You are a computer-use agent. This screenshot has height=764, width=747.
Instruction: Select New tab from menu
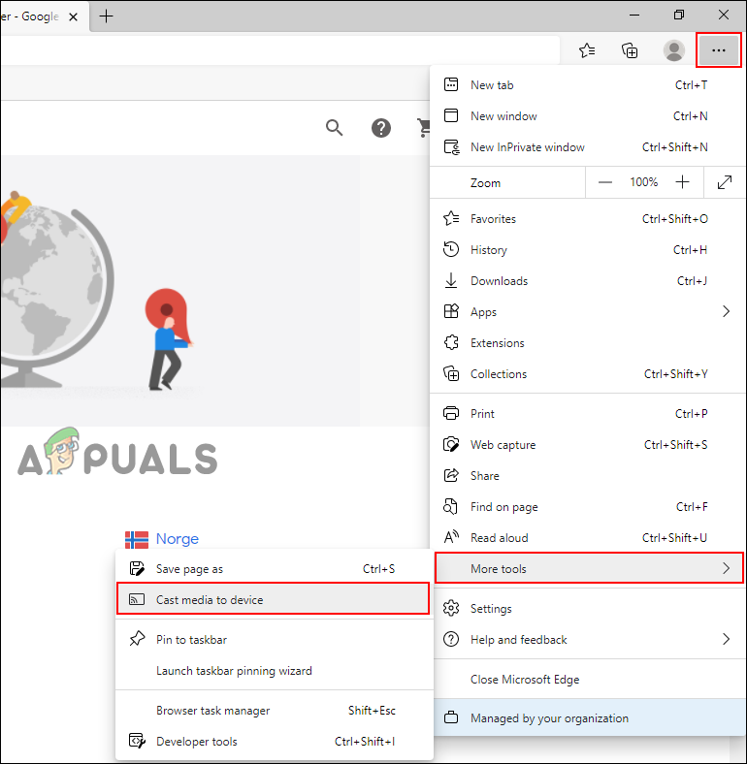click(588, 84)
